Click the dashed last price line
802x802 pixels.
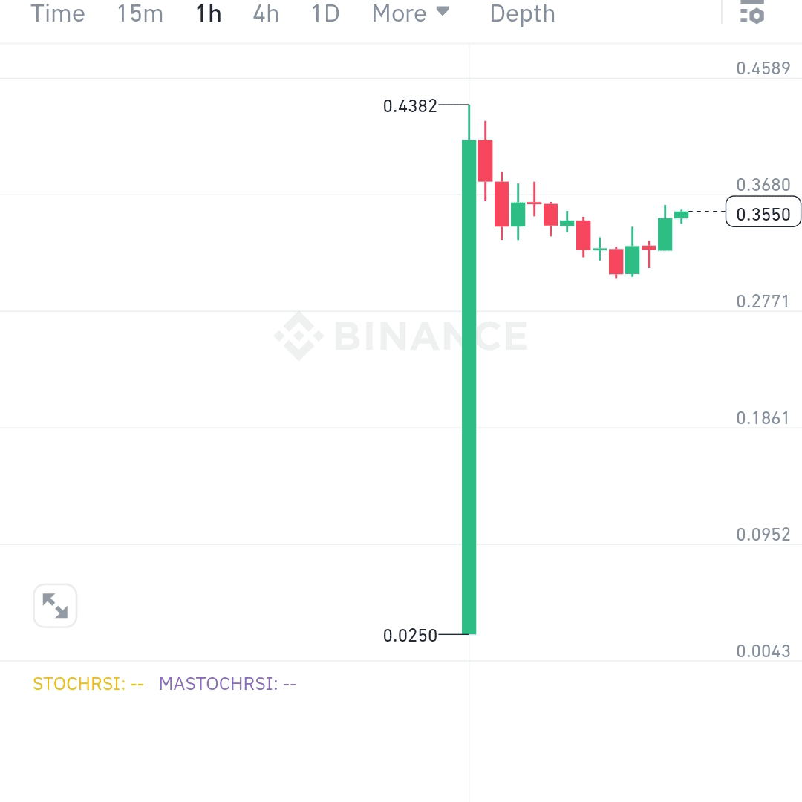click(705, 213)
